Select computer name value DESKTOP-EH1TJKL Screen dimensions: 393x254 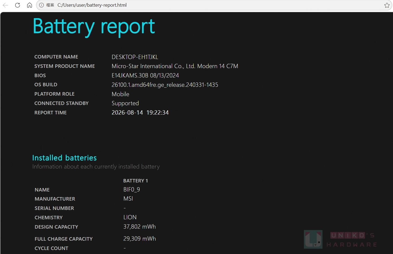tap(135, 57)
